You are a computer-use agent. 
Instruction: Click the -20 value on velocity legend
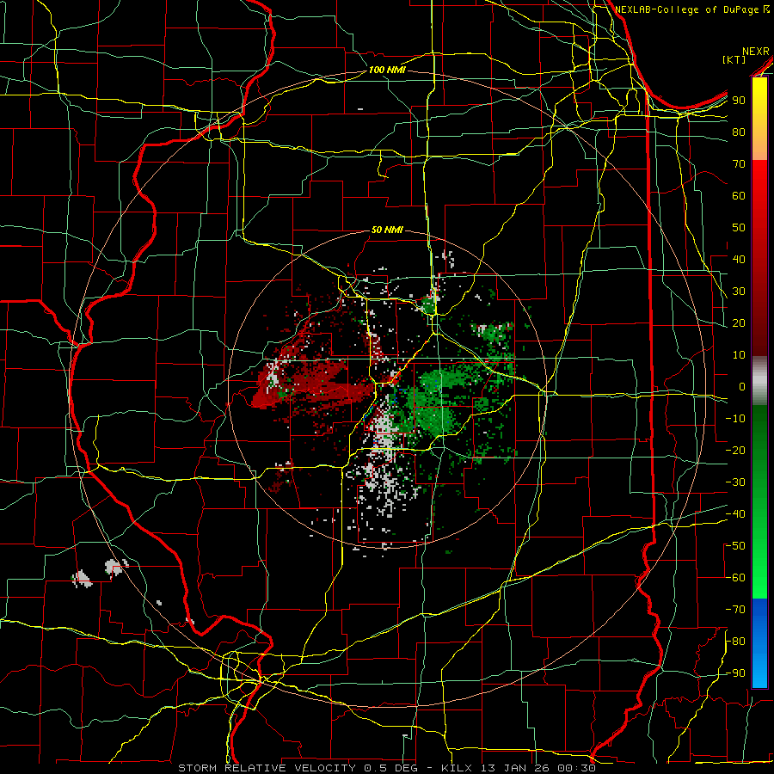tap(735, 450)
